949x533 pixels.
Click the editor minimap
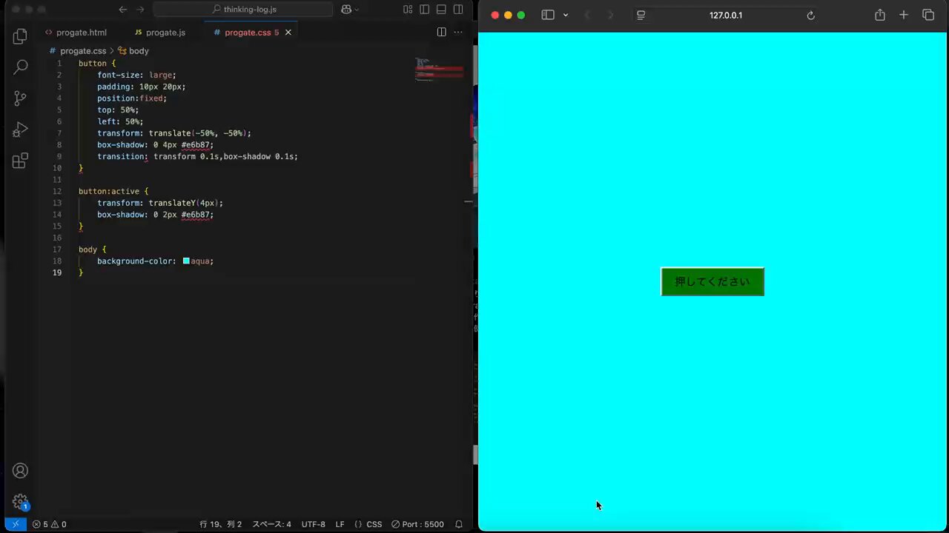pos(440,70)
